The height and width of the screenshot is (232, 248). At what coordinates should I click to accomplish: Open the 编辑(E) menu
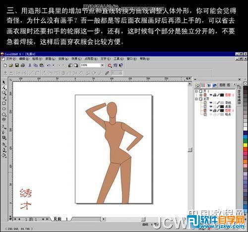pos(24,58)
